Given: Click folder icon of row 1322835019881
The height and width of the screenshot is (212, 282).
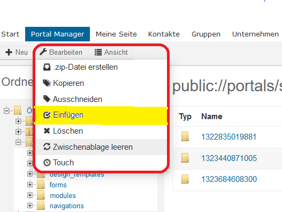Looking at the screenshot, I should [185, 136].
